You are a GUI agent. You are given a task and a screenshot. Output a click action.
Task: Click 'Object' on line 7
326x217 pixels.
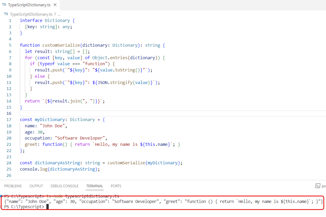[100, 58]
